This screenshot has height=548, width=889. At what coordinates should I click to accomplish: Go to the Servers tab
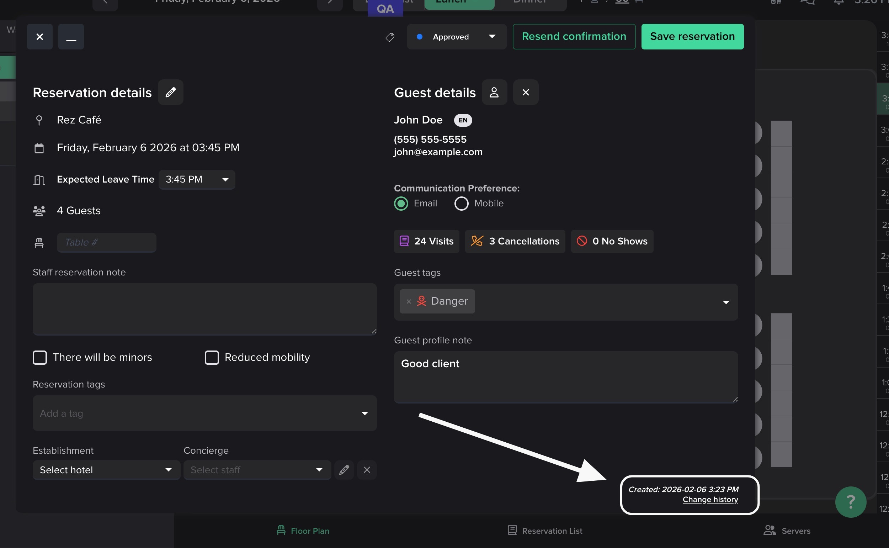pos(787,531)
